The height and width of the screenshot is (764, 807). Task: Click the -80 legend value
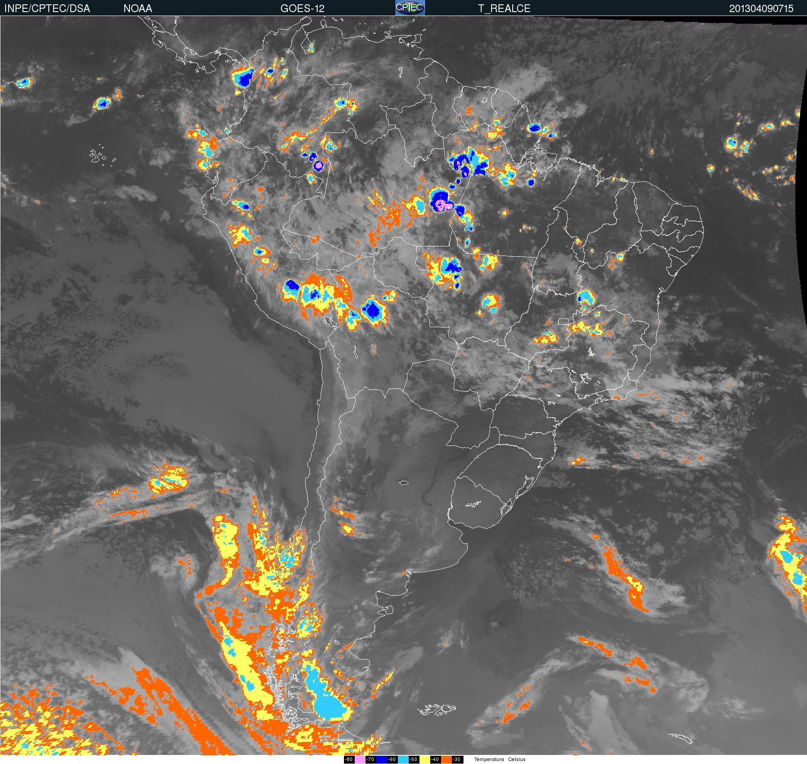pos(349,759)
